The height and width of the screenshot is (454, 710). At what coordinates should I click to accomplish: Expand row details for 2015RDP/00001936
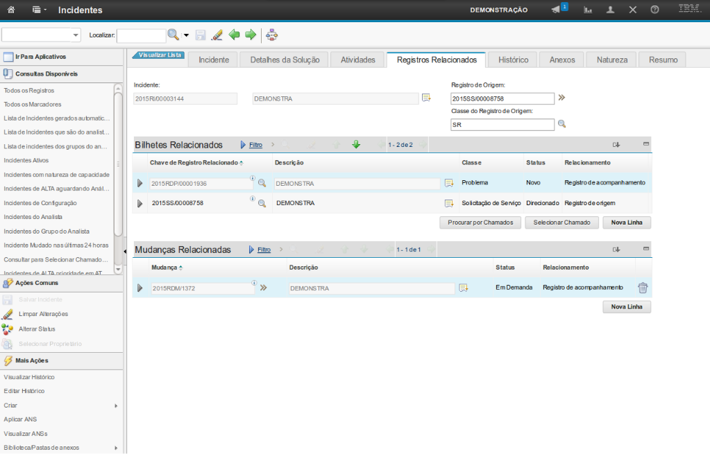click(x=140, y=184)
